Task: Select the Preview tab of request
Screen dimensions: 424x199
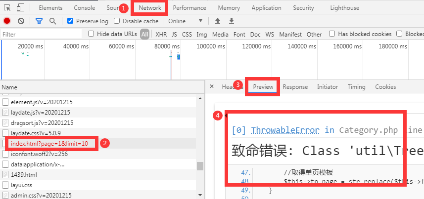Action: pyautogui.click(x=263, y=87)
